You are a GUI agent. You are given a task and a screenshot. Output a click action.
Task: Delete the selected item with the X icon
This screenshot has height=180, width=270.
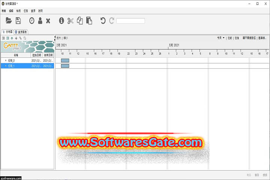[x=48, y=21]
